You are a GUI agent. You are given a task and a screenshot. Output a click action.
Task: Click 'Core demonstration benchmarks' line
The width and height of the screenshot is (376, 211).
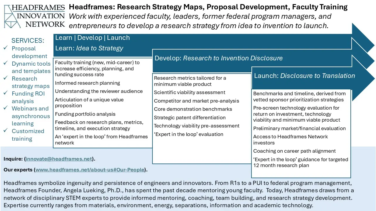tap(193, 109)
